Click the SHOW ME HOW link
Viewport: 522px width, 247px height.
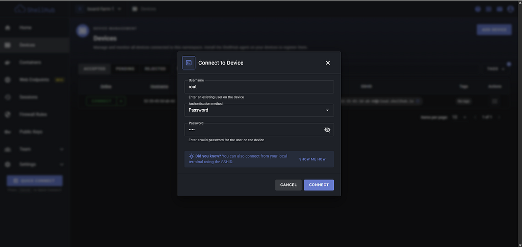[312, 160]
